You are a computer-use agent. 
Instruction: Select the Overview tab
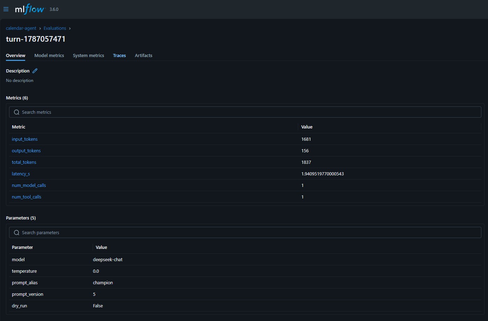coord(16,55)
